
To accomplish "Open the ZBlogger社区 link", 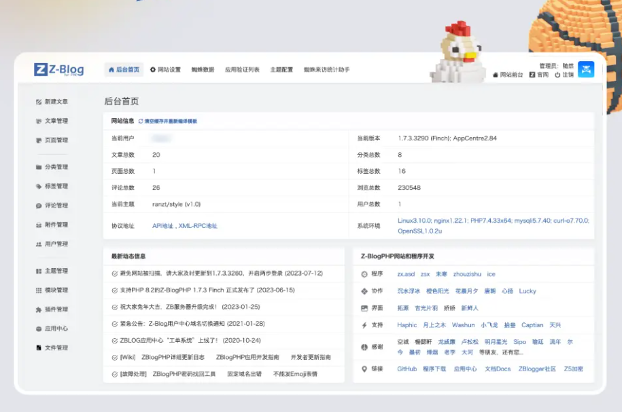I will point(537,369).
